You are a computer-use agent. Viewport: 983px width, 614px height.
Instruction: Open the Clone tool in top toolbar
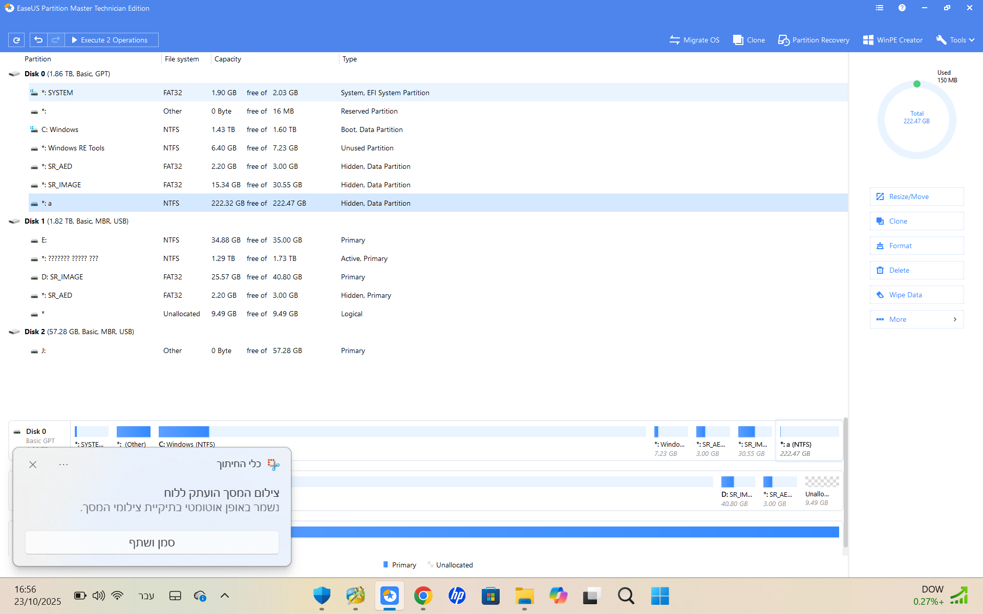[x=749, y=40]
